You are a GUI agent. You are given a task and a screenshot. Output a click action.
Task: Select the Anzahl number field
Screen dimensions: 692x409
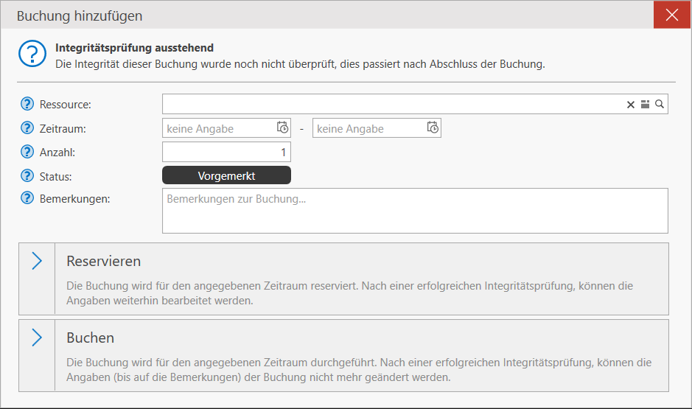226,153
